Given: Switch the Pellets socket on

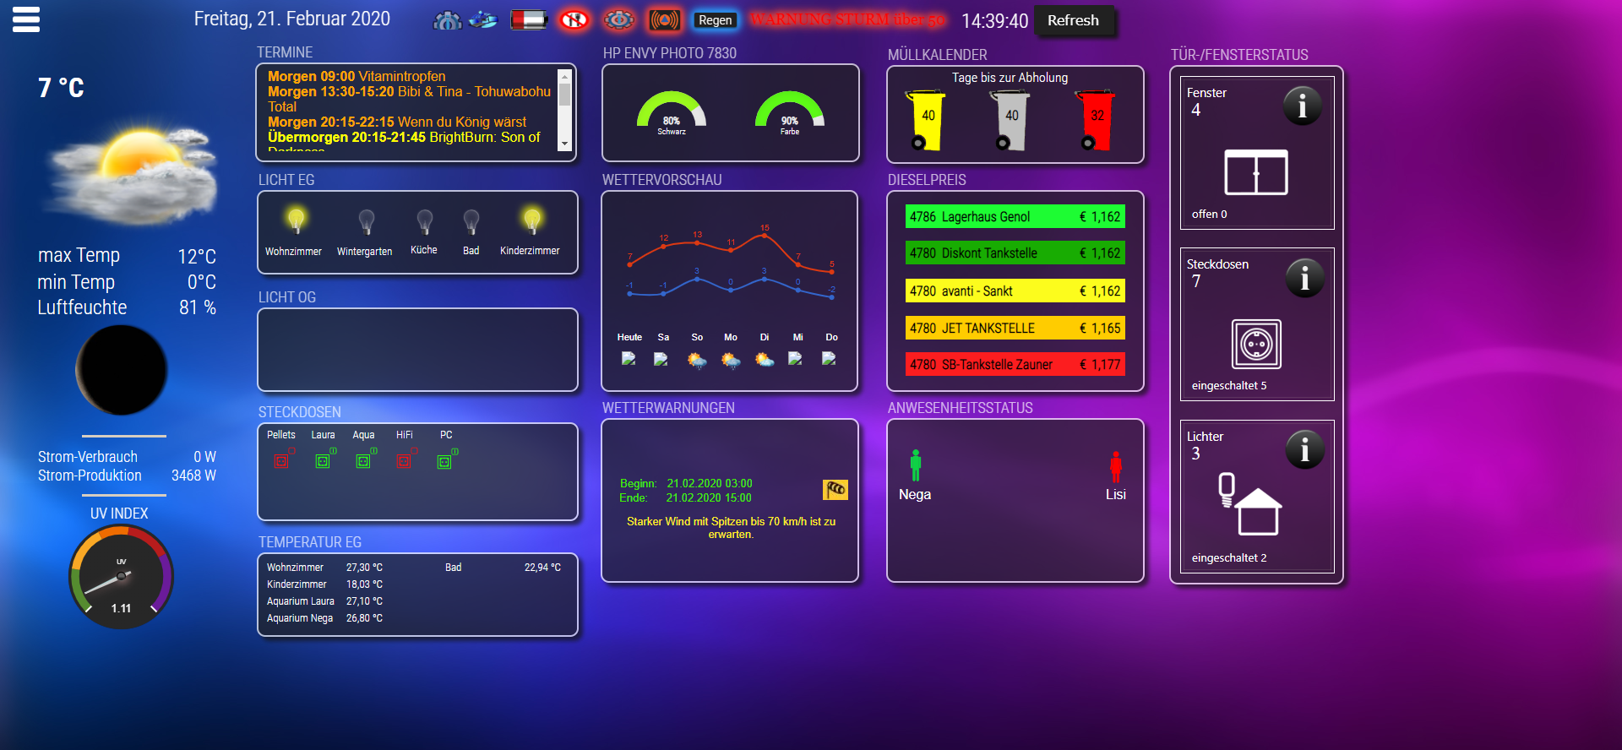Looking at the screenshot, I should coord(281,460).
